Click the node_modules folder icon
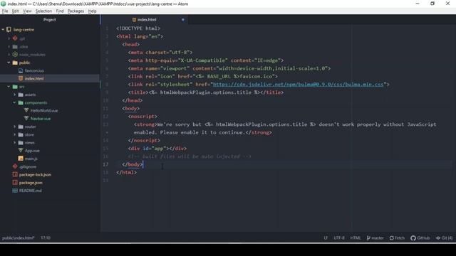The height and width of the screenshot is (256, 456). click(x=15, y=55)
